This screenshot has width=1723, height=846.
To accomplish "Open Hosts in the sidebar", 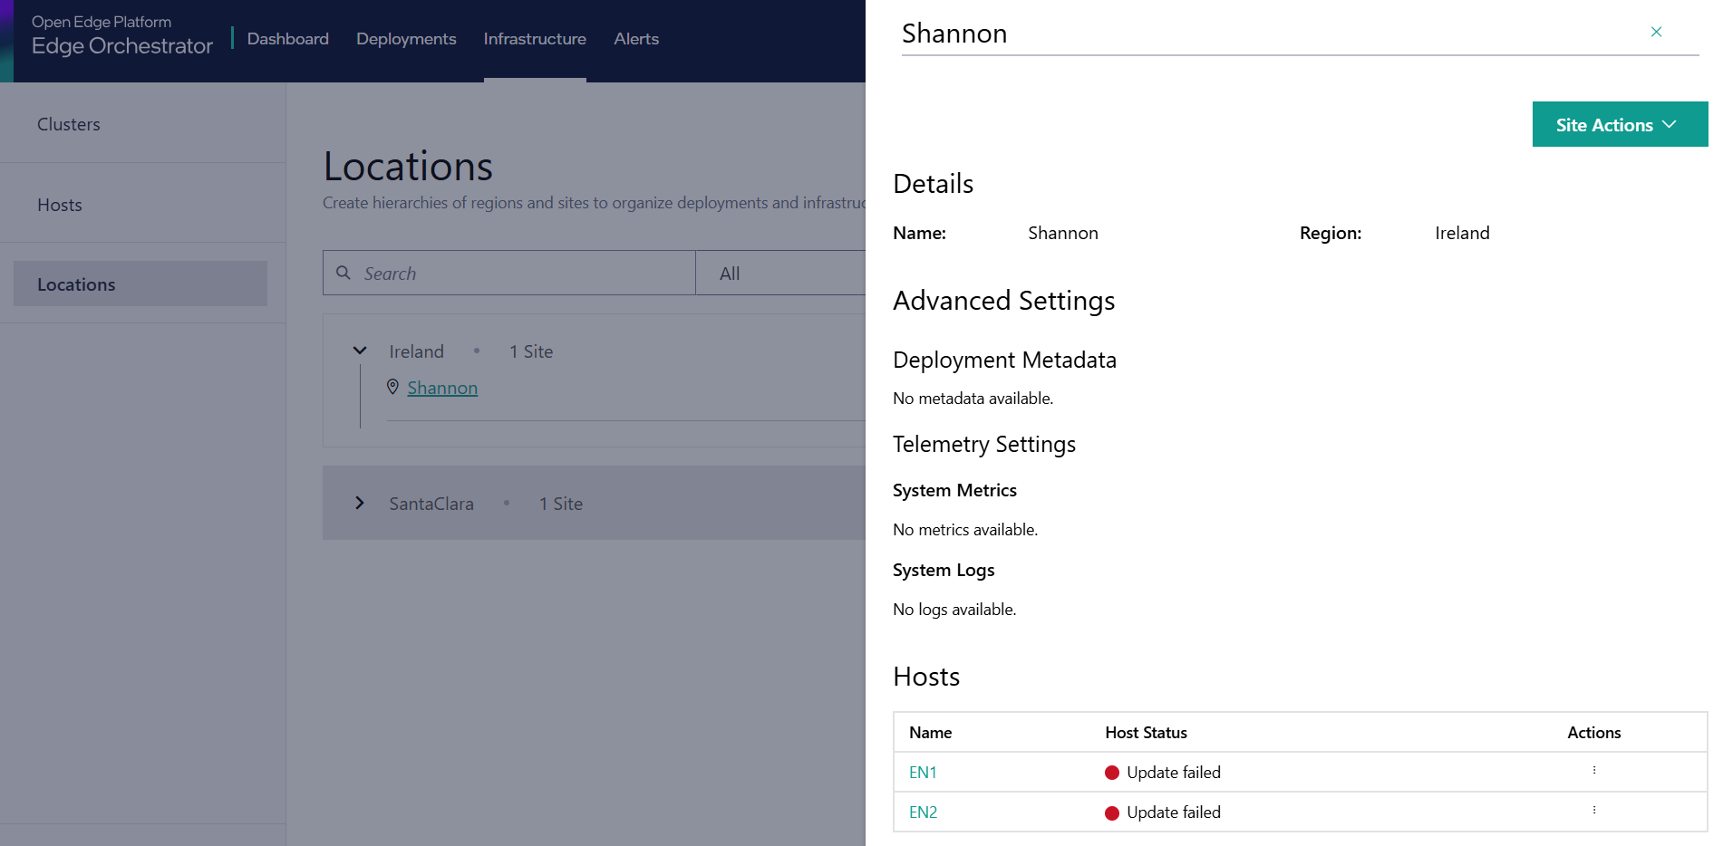I will coord(60,205).
